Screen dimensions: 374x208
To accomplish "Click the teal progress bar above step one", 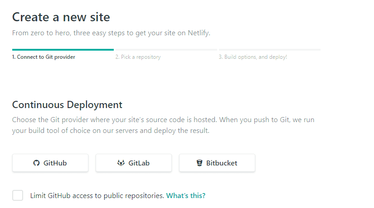I will click(x=63, y=50).
